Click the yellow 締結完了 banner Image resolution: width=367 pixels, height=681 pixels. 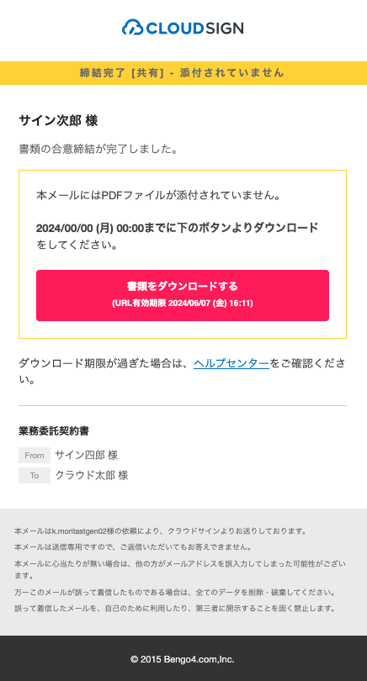tap(183, 73)
